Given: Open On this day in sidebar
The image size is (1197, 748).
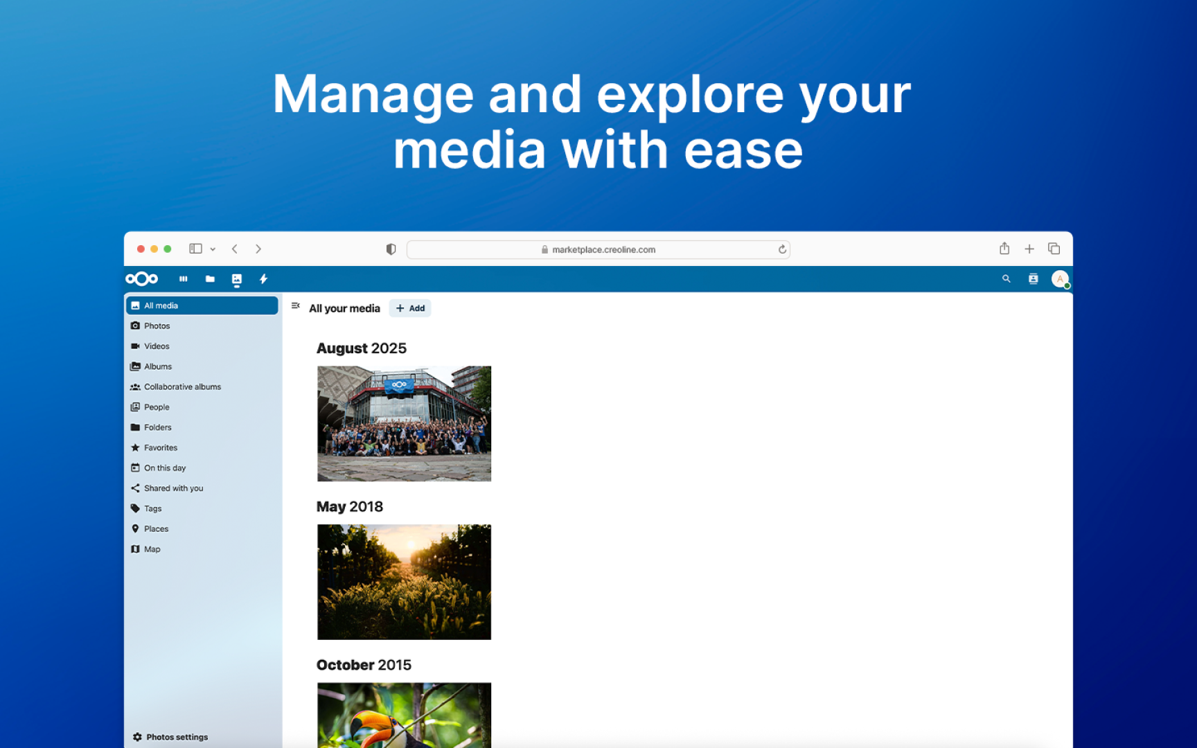Looking at the screenshot, I should (202, 468).
